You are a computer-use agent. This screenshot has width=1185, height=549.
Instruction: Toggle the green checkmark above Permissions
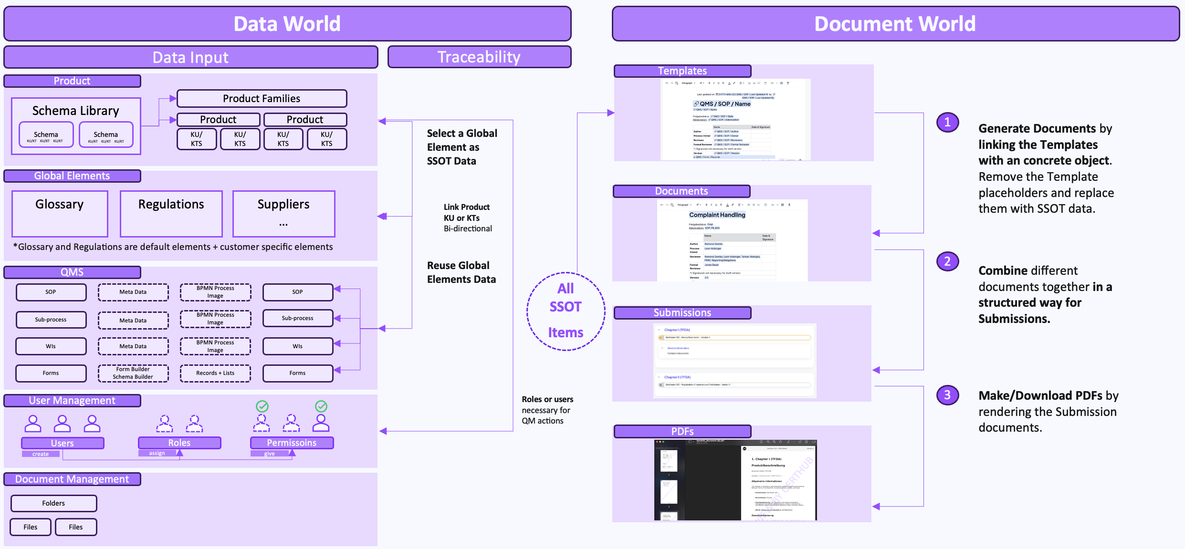pos(321,407)
